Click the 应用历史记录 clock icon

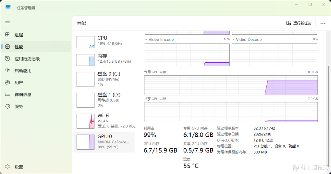[x=7, y=59]
